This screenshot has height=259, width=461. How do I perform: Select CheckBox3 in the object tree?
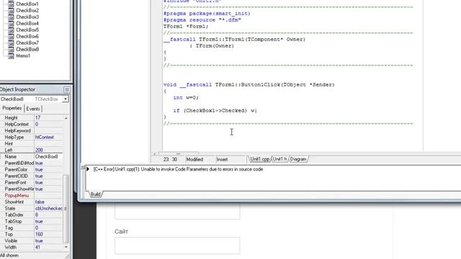click(27, 17)
